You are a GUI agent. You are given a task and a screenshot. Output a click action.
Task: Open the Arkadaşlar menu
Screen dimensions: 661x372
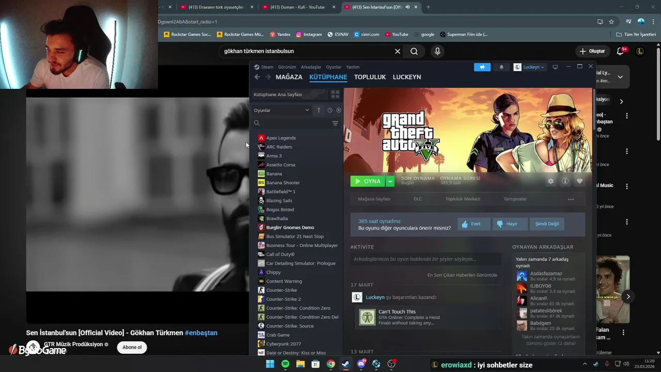click(x=311, y=67)
